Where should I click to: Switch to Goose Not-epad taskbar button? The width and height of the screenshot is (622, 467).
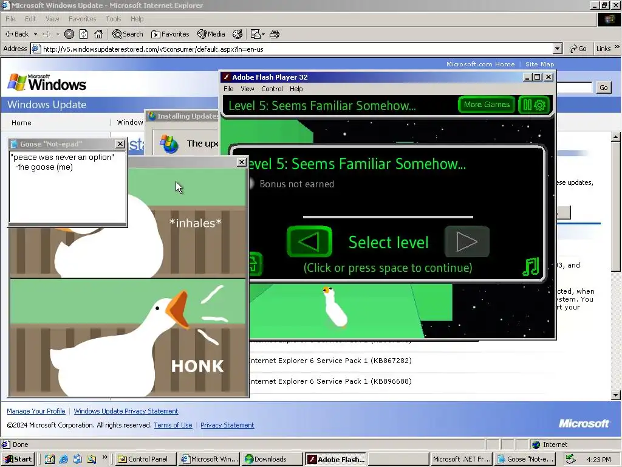pyautogui.click(x=525, y=459)
